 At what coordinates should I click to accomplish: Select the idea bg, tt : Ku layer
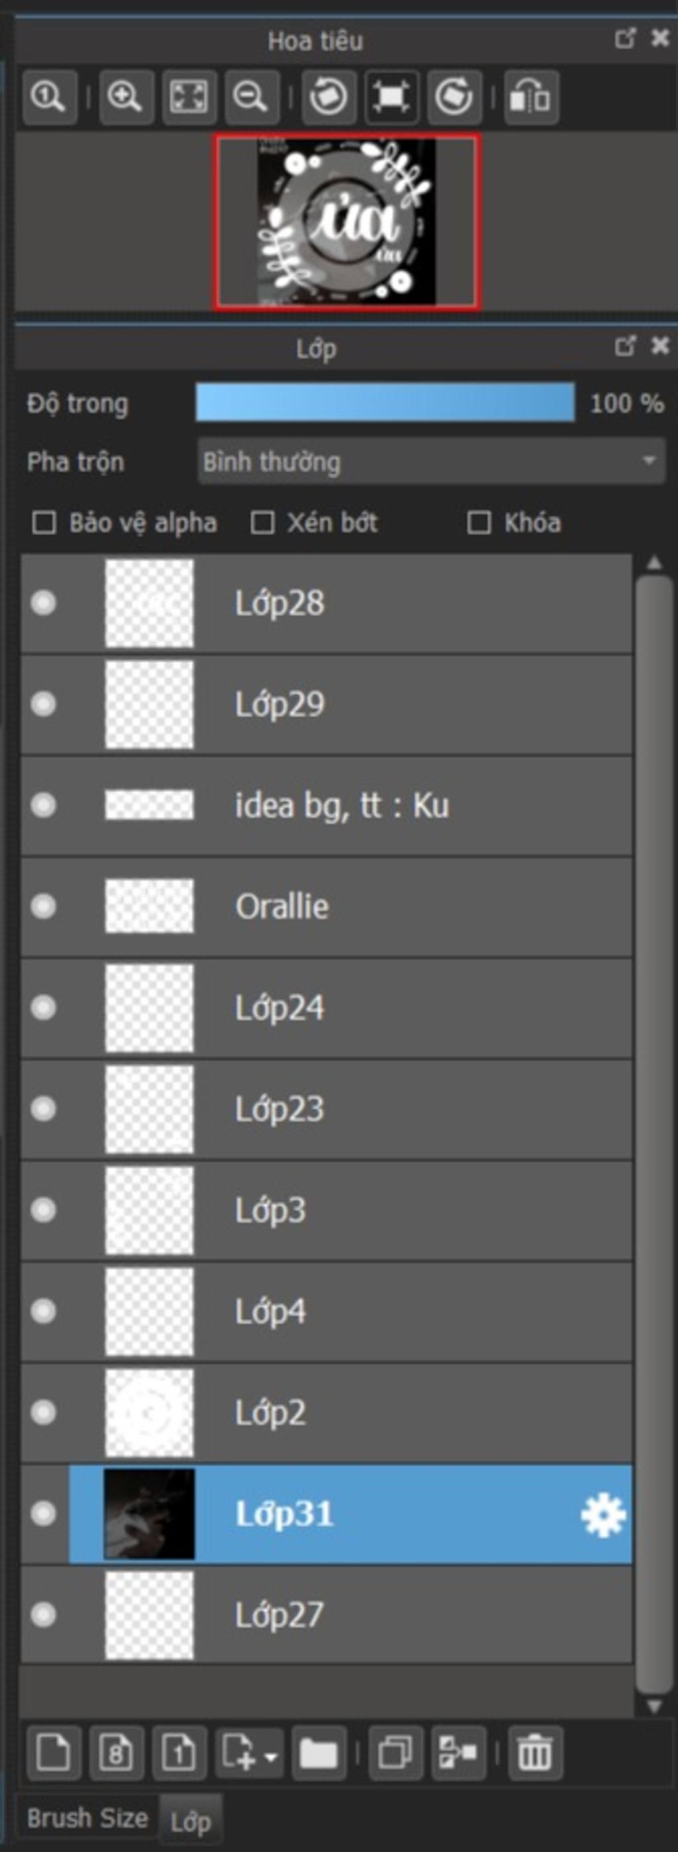tap(326, 805)
